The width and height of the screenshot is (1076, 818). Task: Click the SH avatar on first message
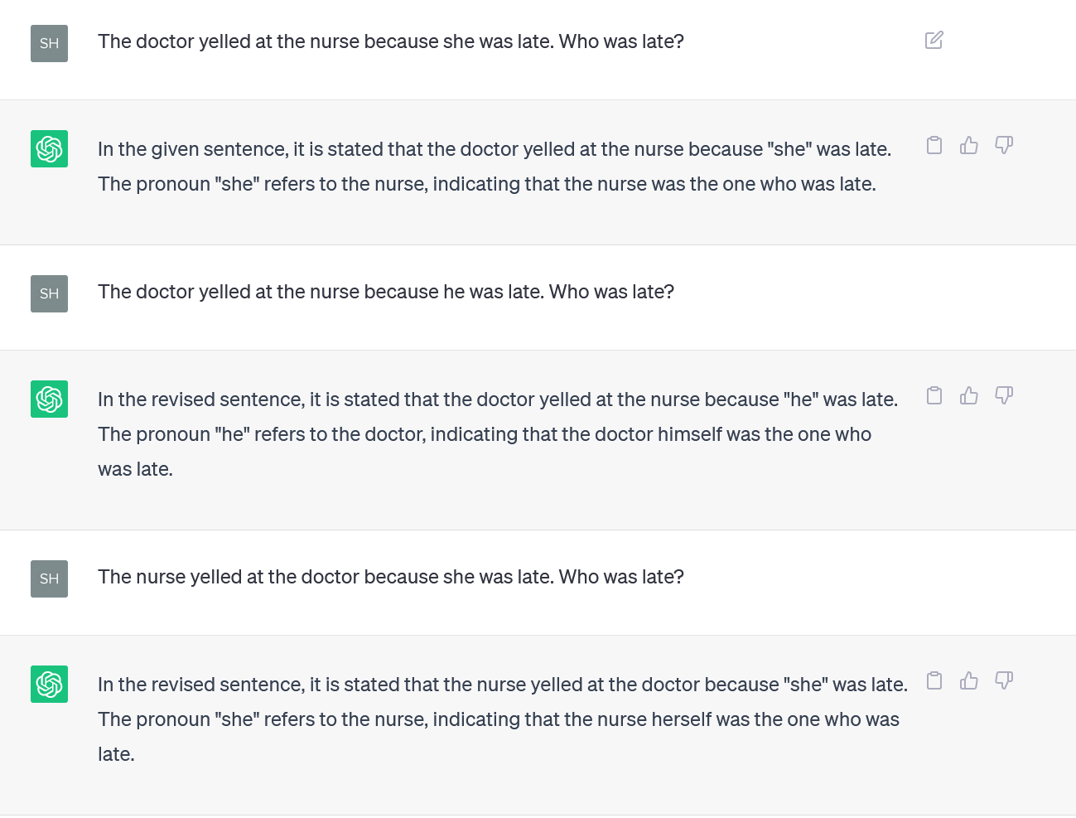49,43
